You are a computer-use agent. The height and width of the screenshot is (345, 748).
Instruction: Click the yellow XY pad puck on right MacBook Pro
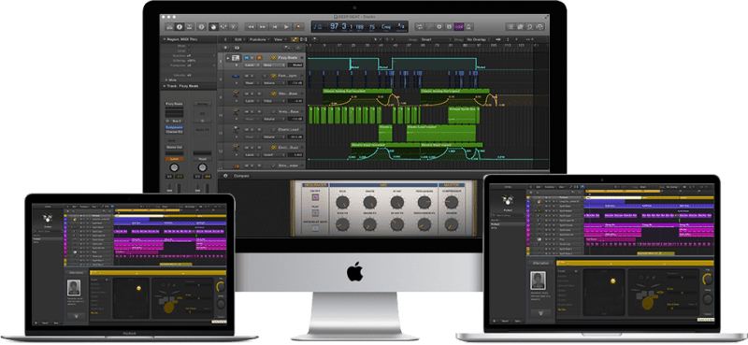coord(612,281)
